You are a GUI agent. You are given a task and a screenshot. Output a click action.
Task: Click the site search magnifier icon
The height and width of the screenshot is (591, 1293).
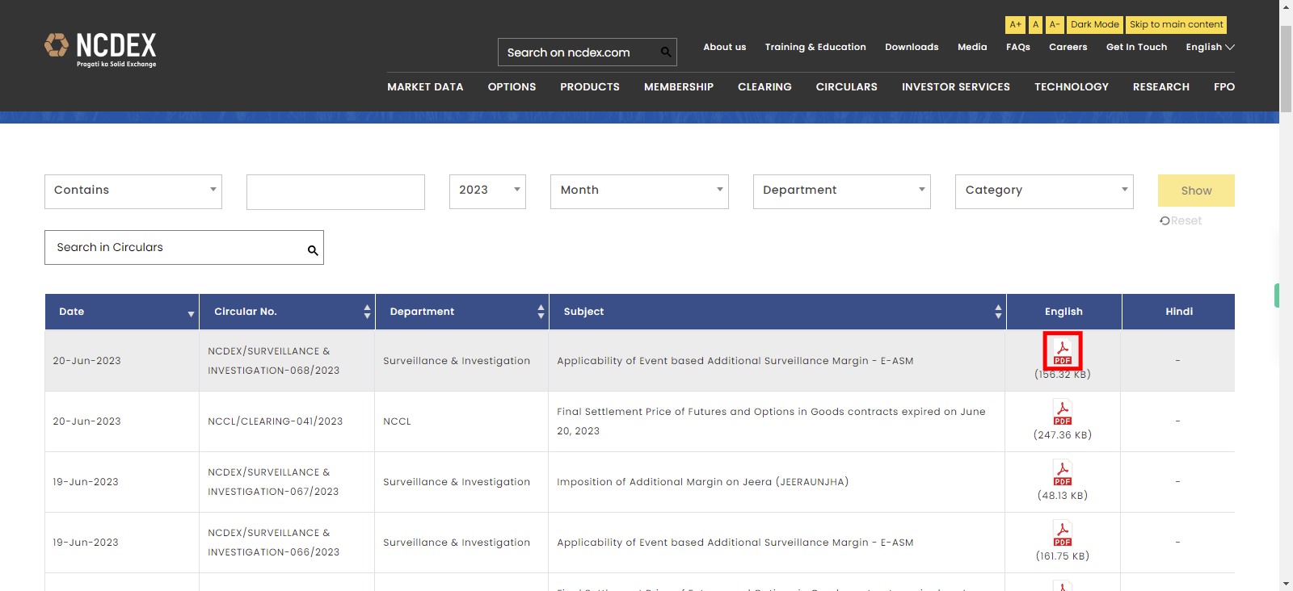tap(666, 52)
